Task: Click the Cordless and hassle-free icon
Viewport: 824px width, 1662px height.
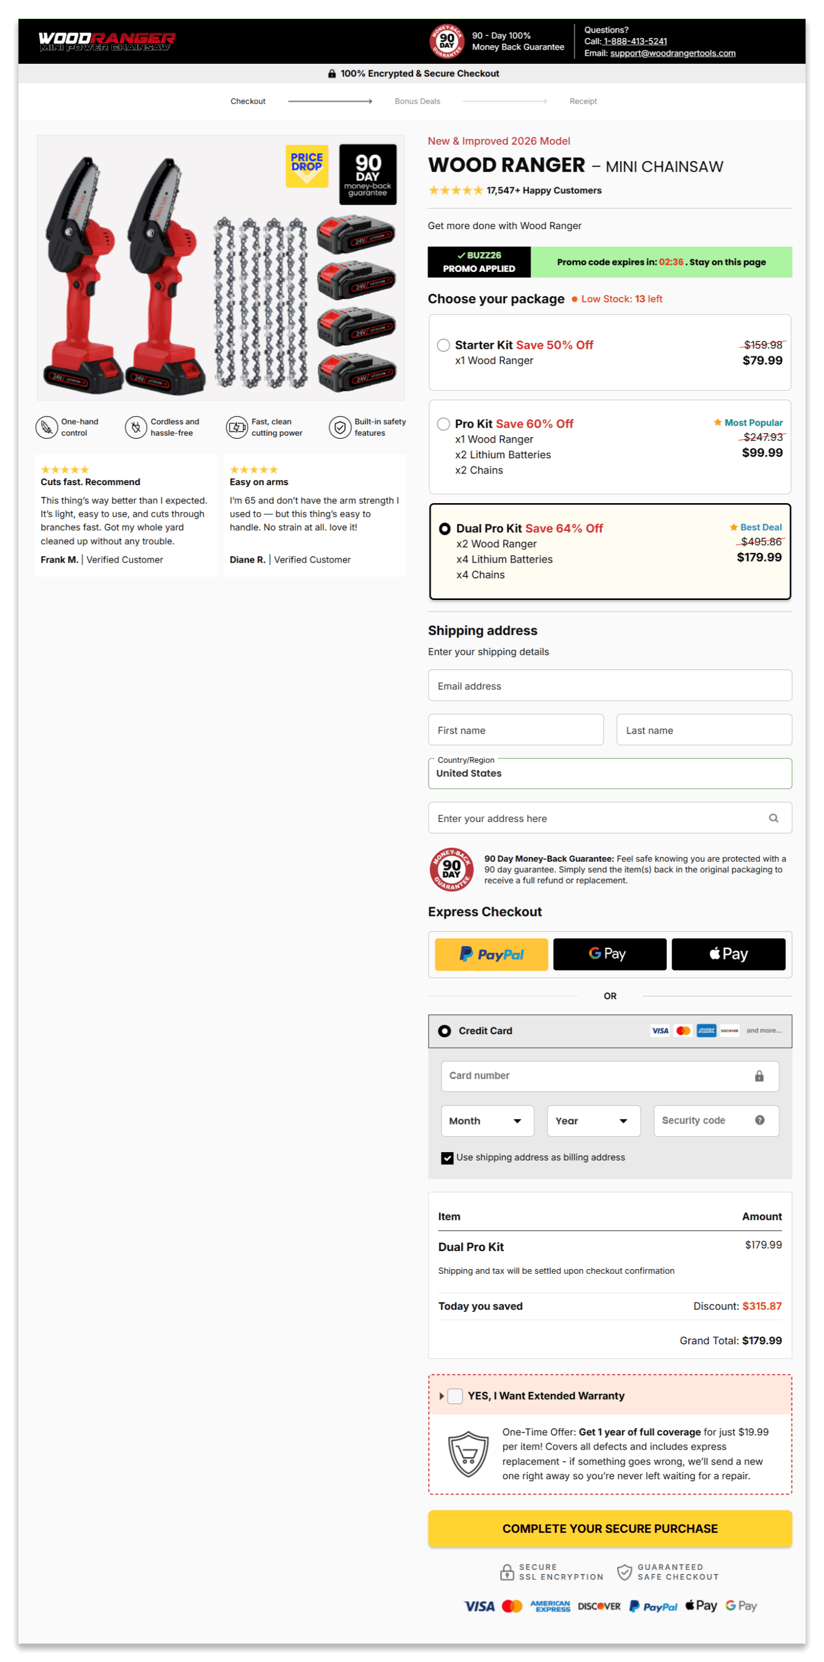Action: click(136, 427)
